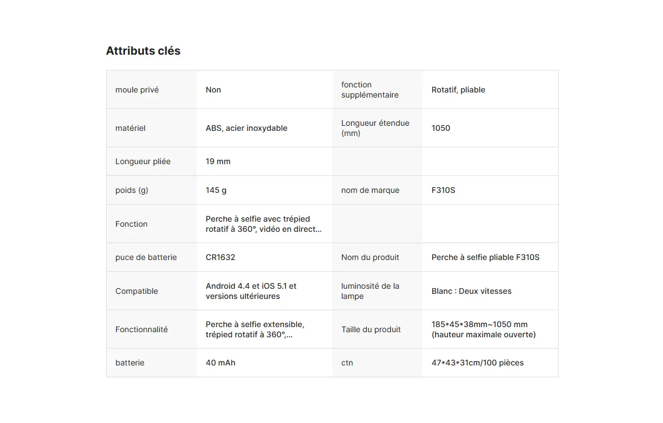
Task: Click the nom de marque label
Action: point(370,190)
